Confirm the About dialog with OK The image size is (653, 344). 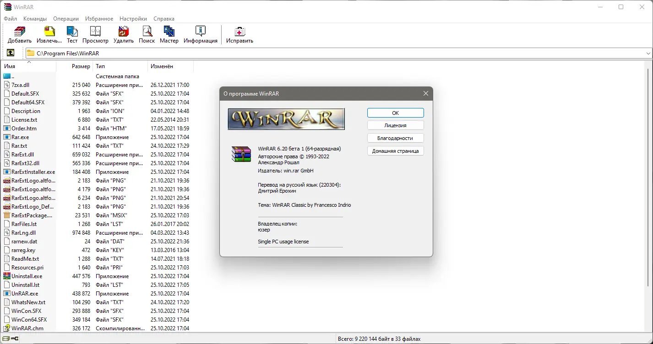[396, 113]
